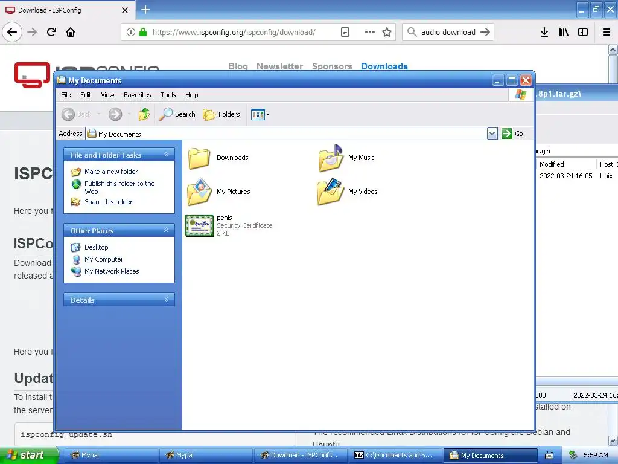The width and height of the screenshot is (618, 464).
Task: Select the Security Certificate file icon
Action: (x=199, y=226)
